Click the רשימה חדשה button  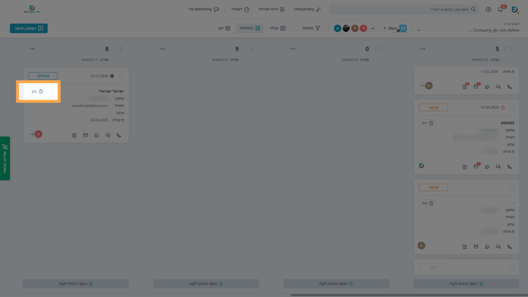click(x=29, y=28)
